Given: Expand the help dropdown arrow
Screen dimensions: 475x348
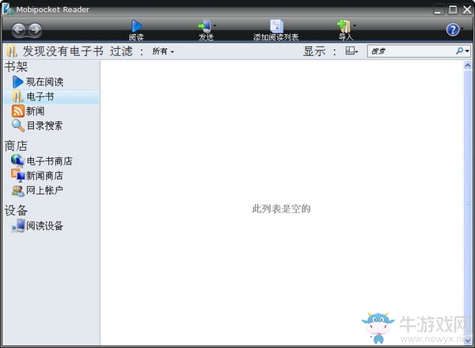Looking at the screenshot, I should click(x=462, y=29).
